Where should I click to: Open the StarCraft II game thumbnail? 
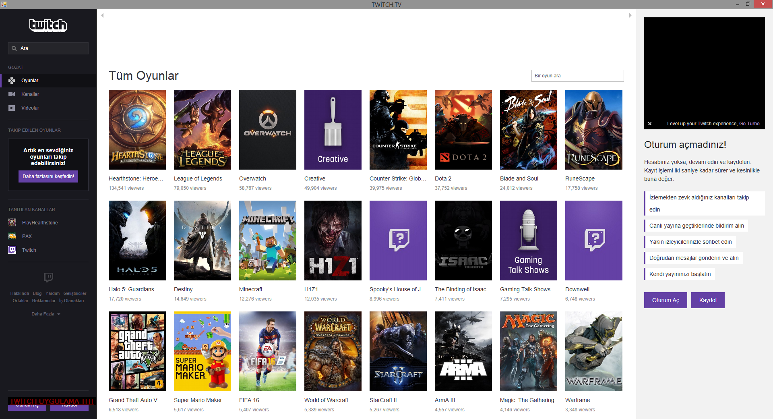[x=398, y=351]
